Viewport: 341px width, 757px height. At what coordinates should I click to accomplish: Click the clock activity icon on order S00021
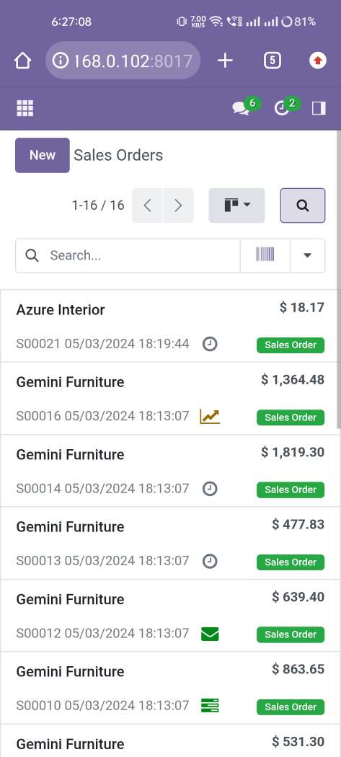210,344
